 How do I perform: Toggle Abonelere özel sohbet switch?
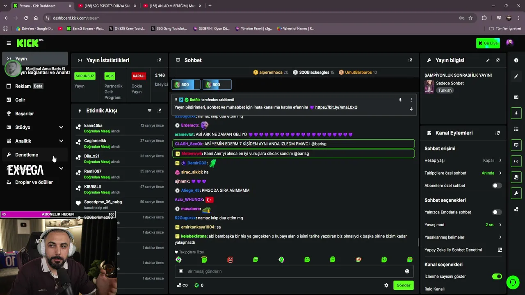[497, 186]
